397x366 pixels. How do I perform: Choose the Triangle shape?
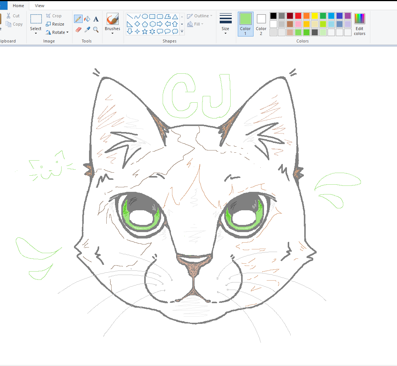[175, 17]
